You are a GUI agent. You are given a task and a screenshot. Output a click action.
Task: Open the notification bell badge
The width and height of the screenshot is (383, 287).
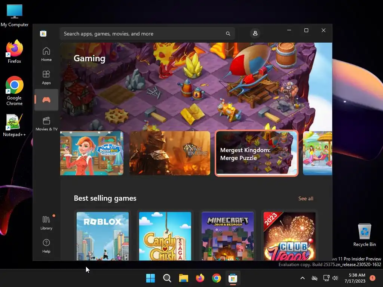pyautogui.click(x=373, y=278)
